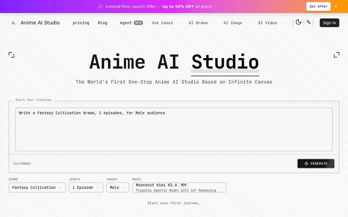
Task: Dismiss the launch offer banner
Action: (x=336, y=7)
